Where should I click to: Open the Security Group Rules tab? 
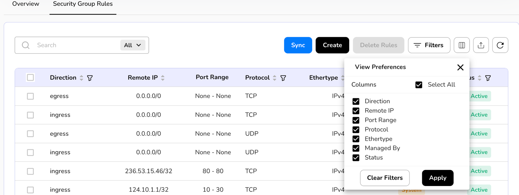tap(83, 4)
